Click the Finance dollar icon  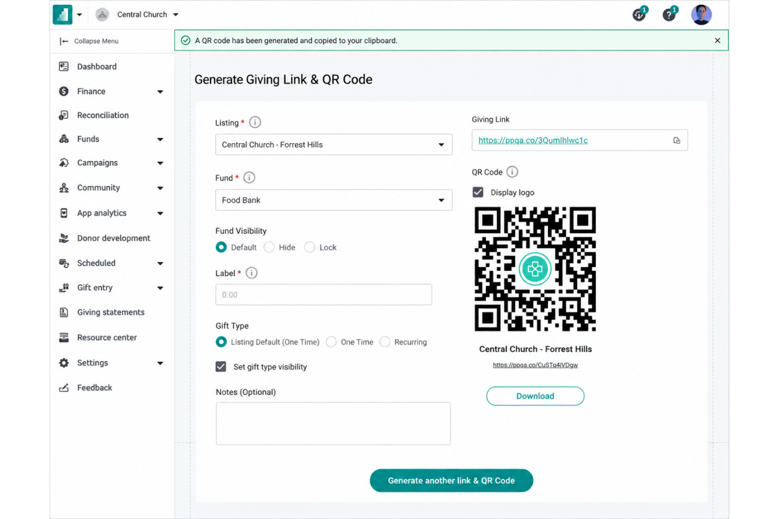(64, 91)
